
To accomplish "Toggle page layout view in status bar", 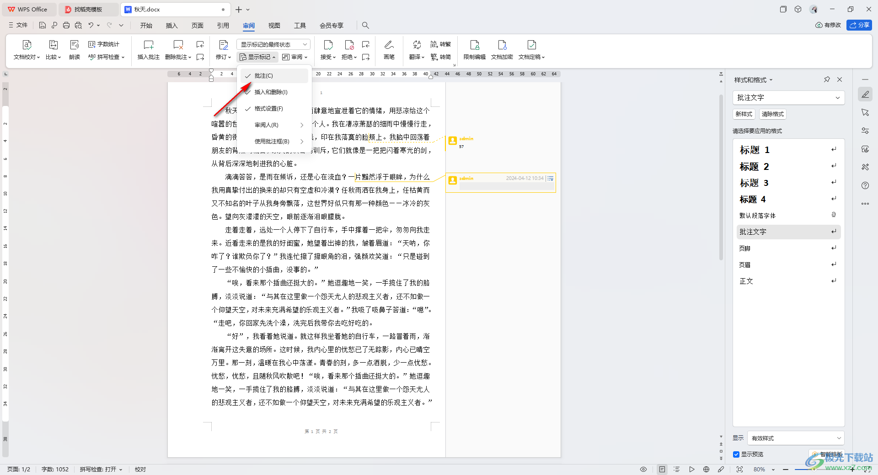I will click(x=662, y=470).
